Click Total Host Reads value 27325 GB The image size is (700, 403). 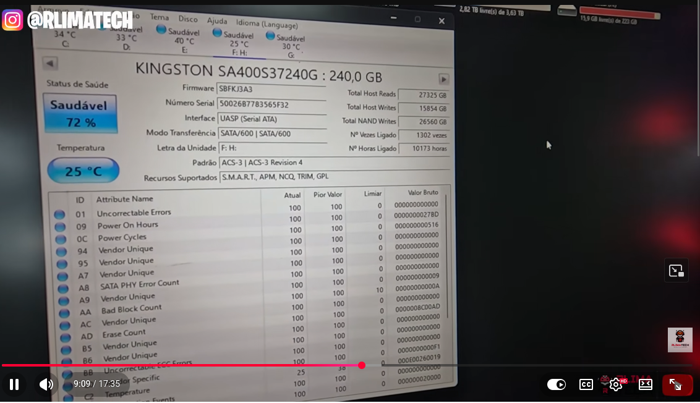pos(423,95)
